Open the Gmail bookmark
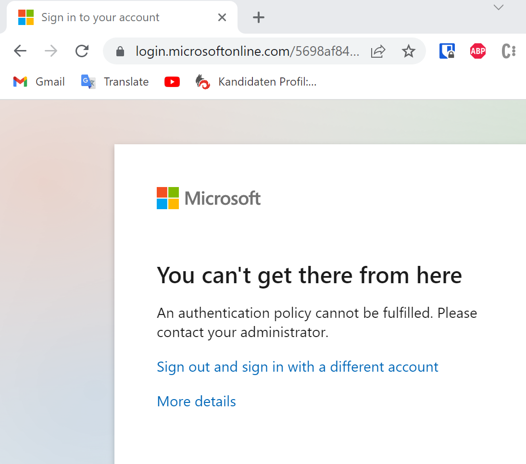526x464 pixels. click(38, 82)
